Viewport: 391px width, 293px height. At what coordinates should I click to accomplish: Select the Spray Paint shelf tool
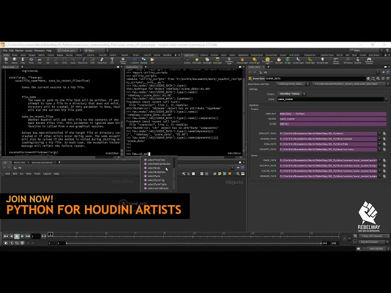click(x=102, y=60)
